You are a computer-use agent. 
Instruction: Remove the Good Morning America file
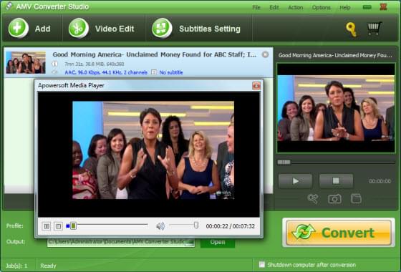265,54
